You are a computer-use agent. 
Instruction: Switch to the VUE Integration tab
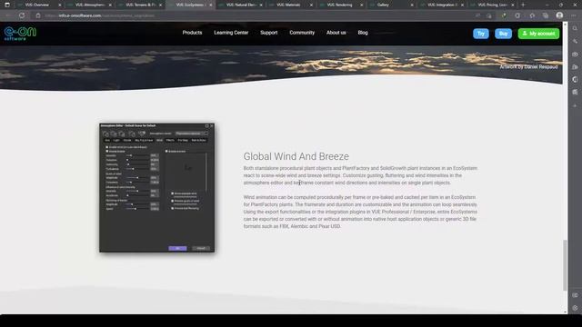[x=442, y=5]
